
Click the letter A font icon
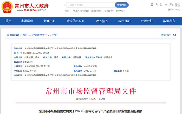[x=166, y=5]
